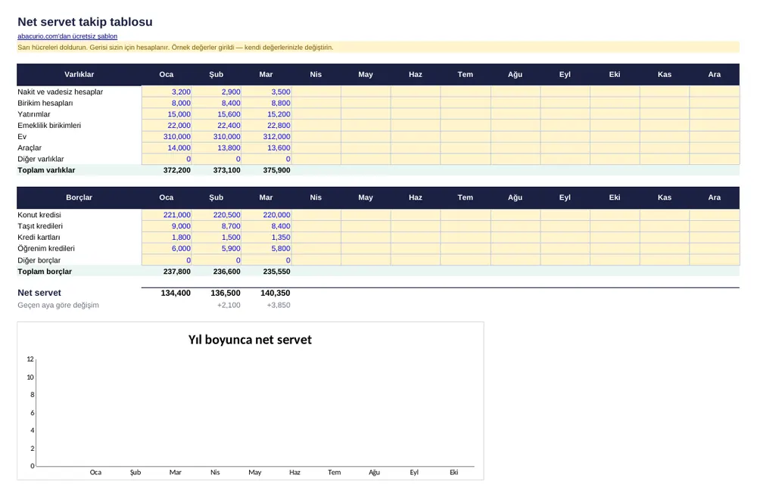Select the Varlıklar table header cell
The width and height of the screenshot is (757, 497).
coord(79,74)
